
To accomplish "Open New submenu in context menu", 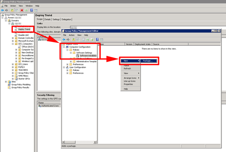I will [x=130, y=61].
